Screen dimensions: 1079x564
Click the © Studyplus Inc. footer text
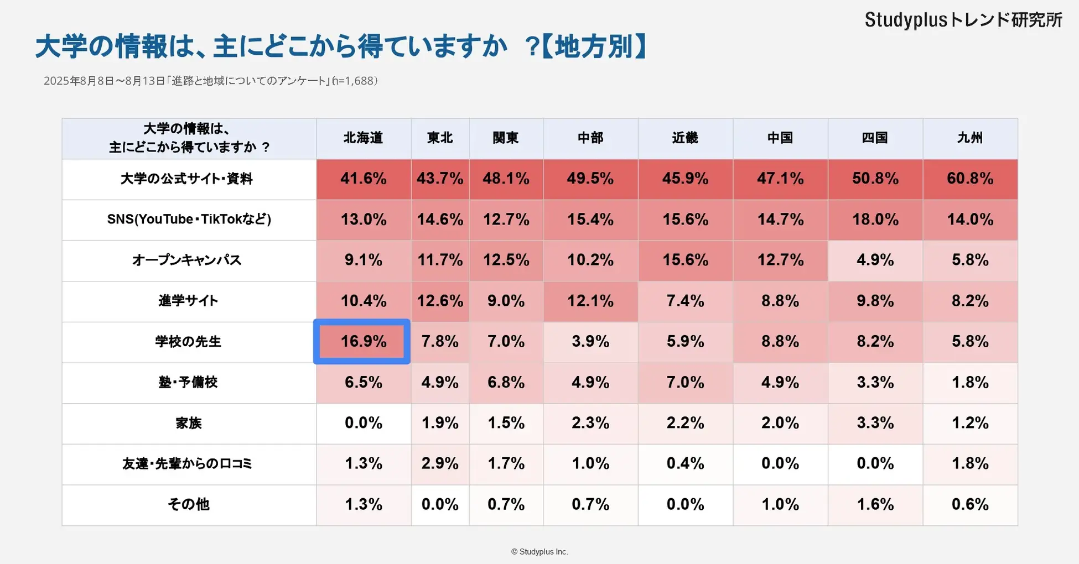539,552
